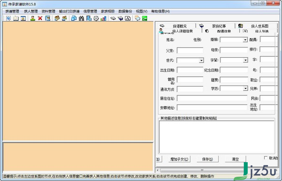Click the 通讯方式 input field
282x181 pixels.
click(190, 89)
